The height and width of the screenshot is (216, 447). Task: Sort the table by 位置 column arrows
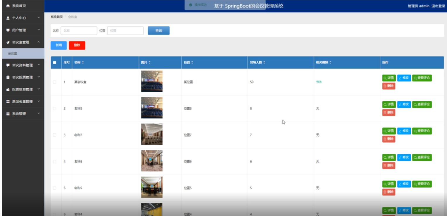(192, 63)
